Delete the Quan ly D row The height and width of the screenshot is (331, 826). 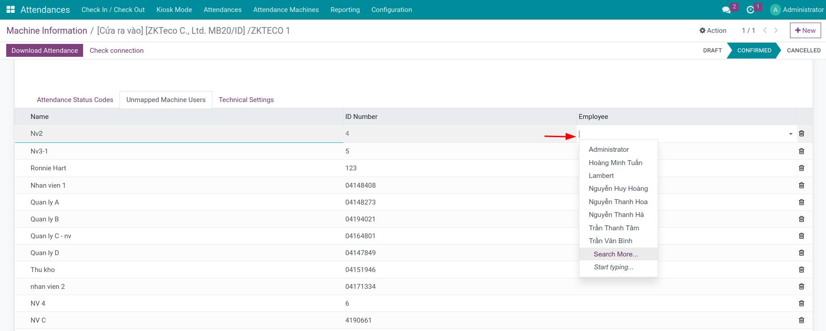[802, 253]
